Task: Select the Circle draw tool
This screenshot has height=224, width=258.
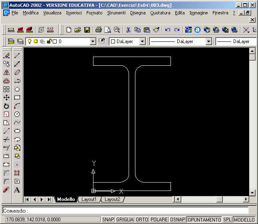Action: [x=17, y=114]
